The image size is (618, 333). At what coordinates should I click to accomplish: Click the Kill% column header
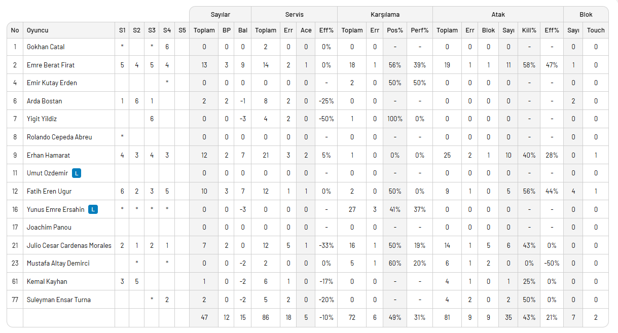[529, 30]
